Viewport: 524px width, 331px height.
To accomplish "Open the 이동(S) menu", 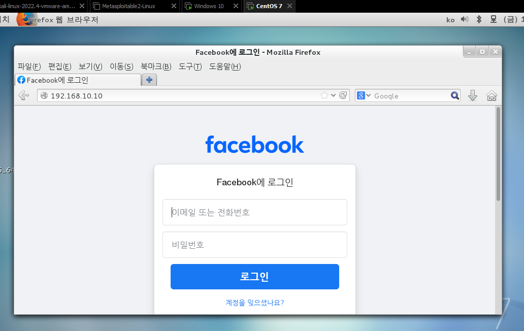I will (x=122, y=67).
